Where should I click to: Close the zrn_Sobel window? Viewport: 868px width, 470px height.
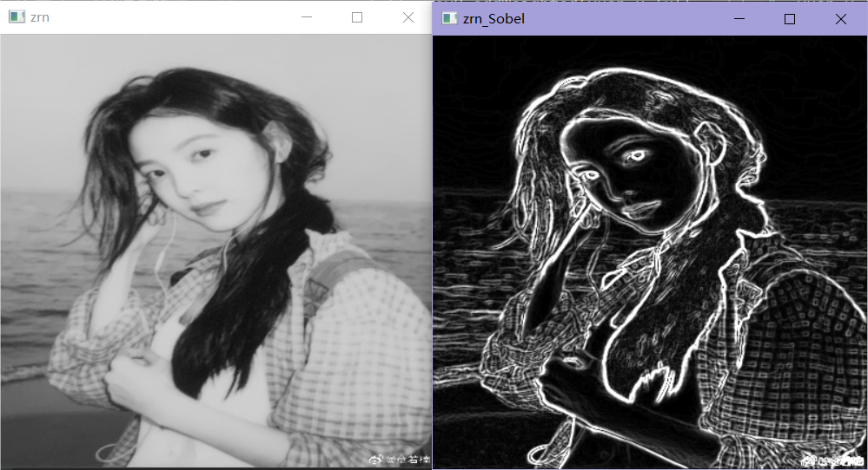pyautogui.click(x=841, y=19)
